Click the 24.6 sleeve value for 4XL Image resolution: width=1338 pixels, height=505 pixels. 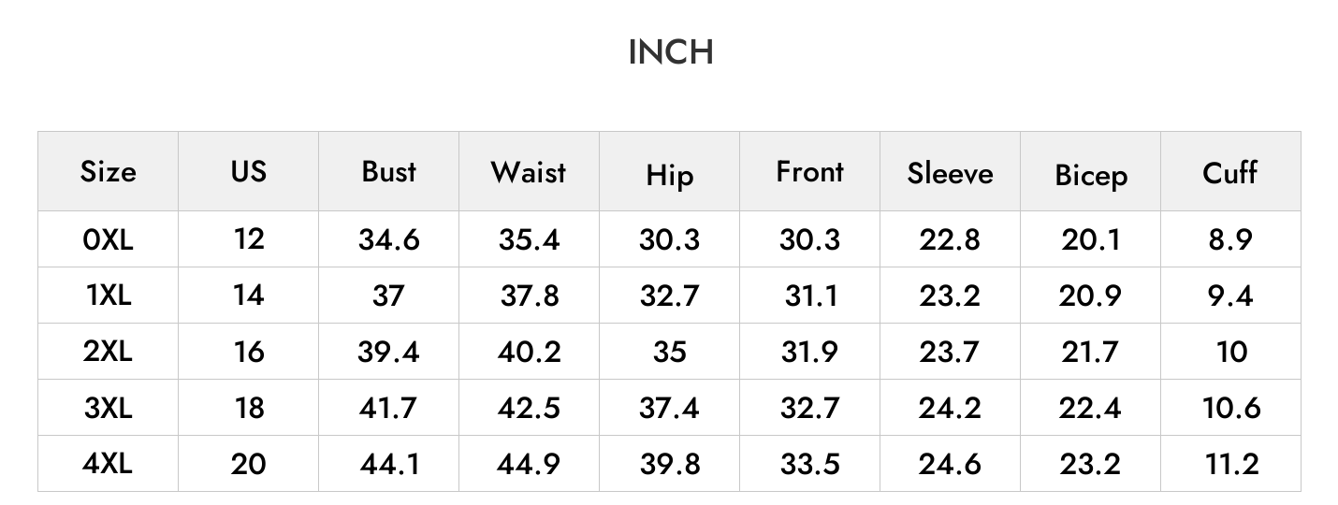(950, 464)
